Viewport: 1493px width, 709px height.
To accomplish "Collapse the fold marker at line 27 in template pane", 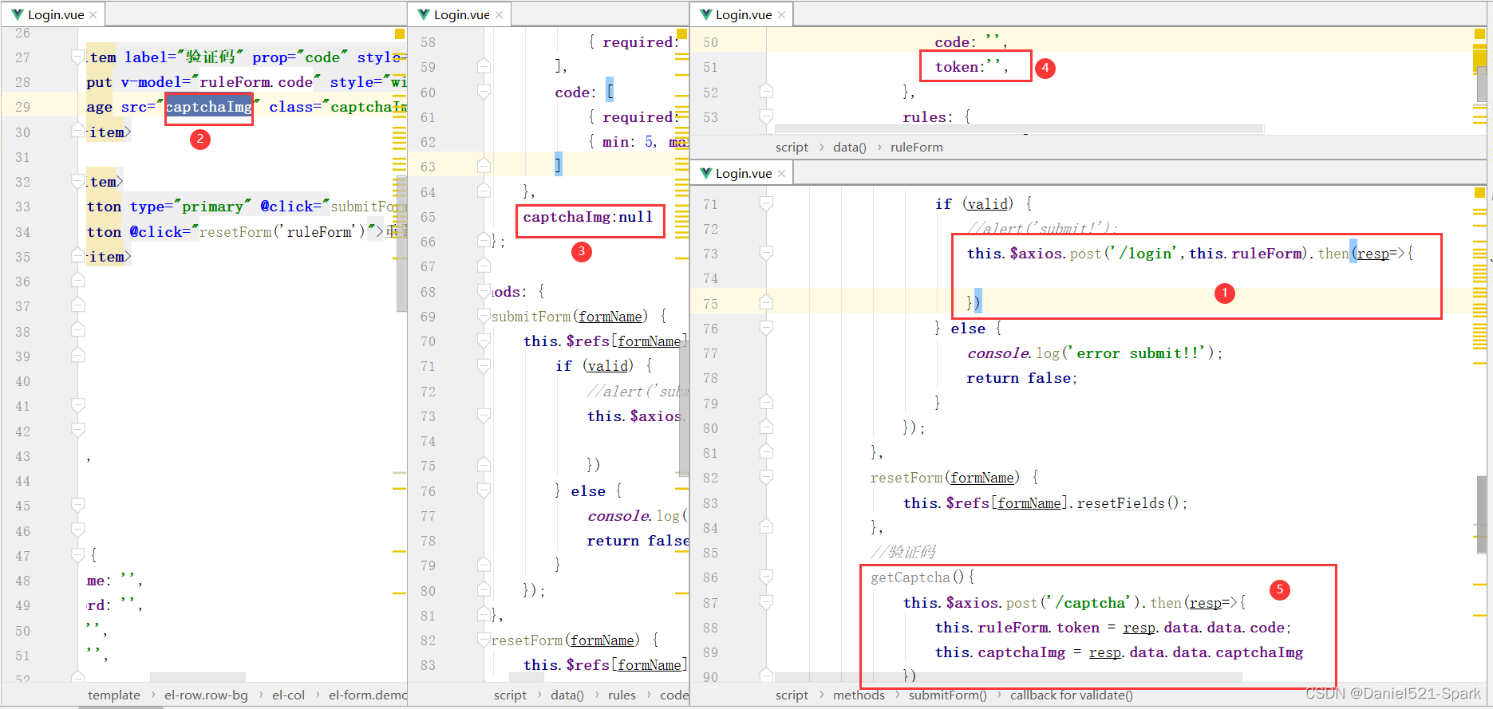I will pos(77,57).
